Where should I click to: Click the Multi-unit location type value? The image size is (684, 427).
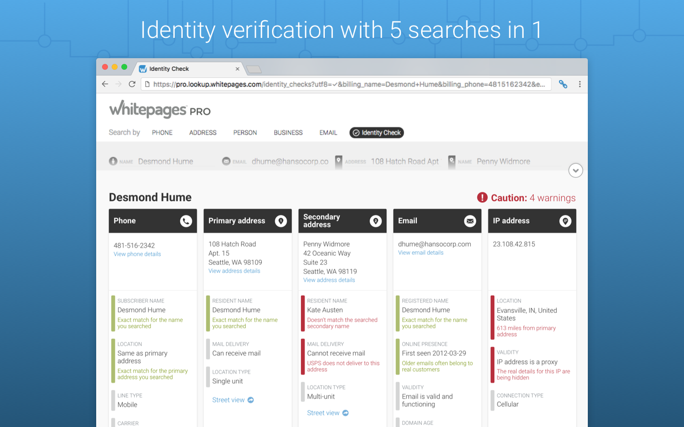coord(321,397)
